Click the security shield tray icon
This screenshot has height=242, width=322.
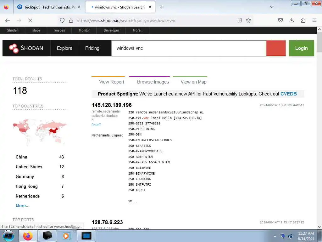click(283, 236)
